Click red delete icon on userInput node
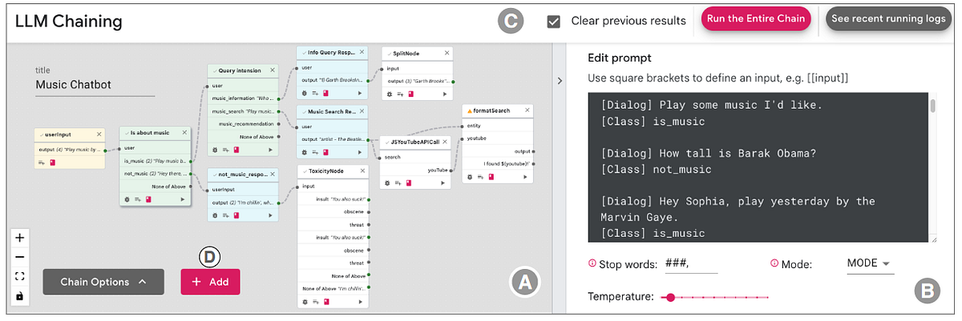962x321 pixels. 53,163
